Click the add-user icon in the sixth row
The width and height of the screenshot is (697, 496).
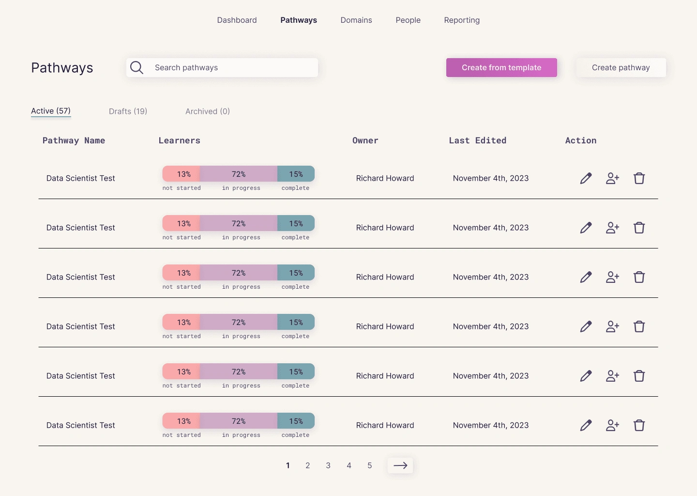(612, 425)
